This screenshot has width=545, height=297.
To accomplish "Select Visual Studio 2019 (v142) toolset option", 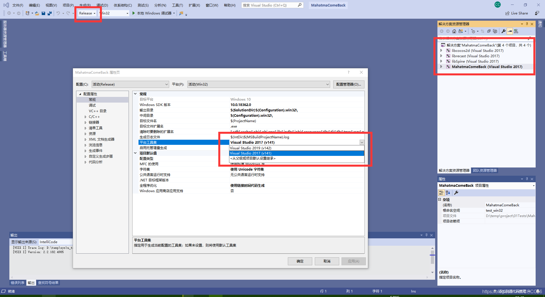I will (297, 148).
